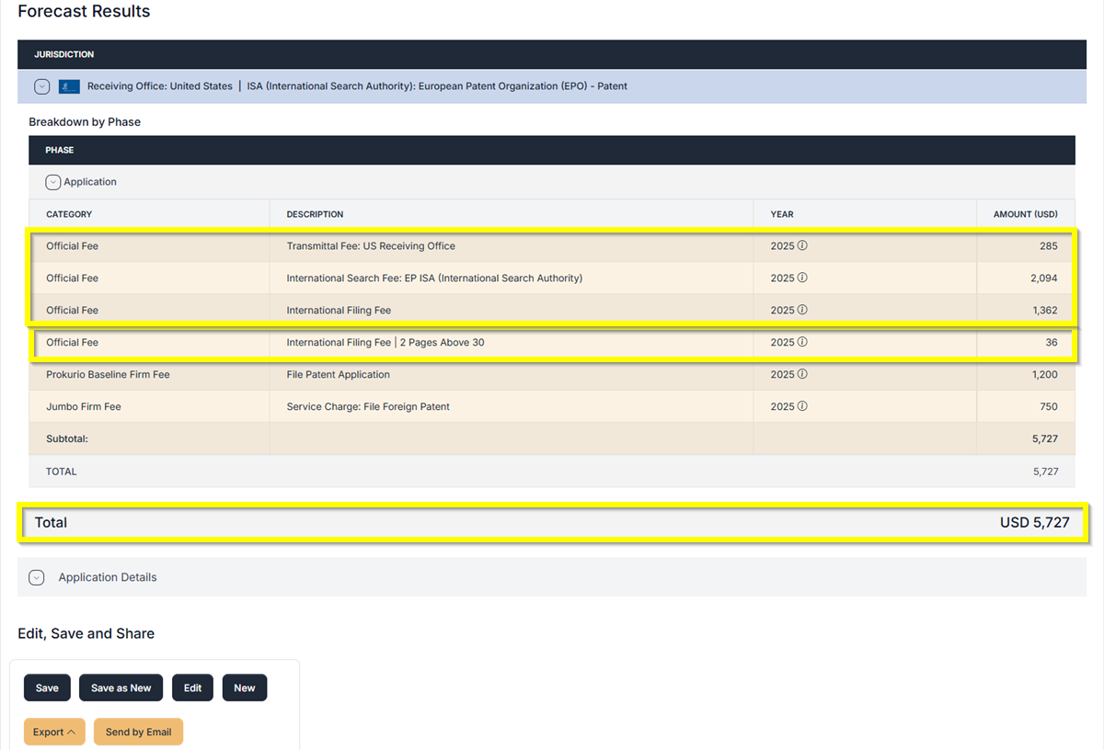Click info icon on 2 Pages Above 30 row
Image resolution: width=1104 pixels, height=750 pixels.
[x=802, y=342]
